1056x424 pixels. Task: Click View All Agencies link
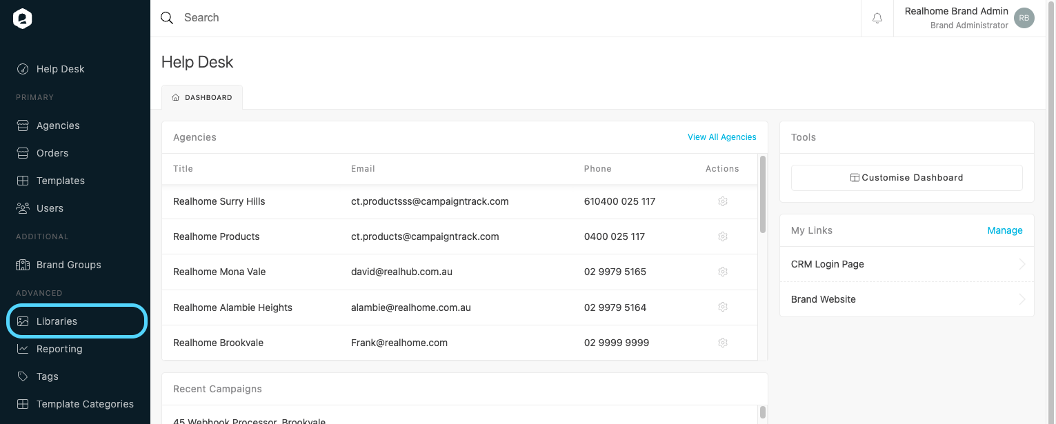click(722, 137)
